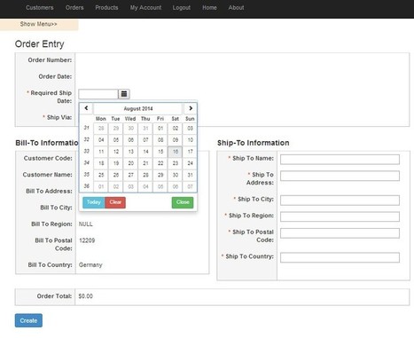Pick August 28 in the calendar
This screenshot has height=338, width=414.
145,175
